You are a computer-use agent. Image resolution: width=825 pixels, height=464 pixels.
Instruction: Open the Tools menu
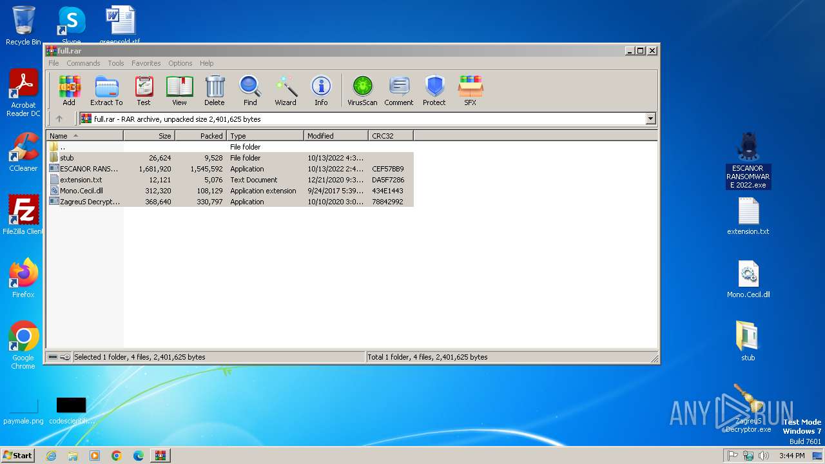point(116,63)
